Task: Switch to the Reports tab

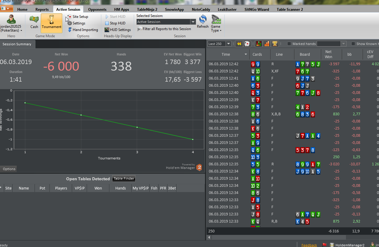Action: point(42,9)
